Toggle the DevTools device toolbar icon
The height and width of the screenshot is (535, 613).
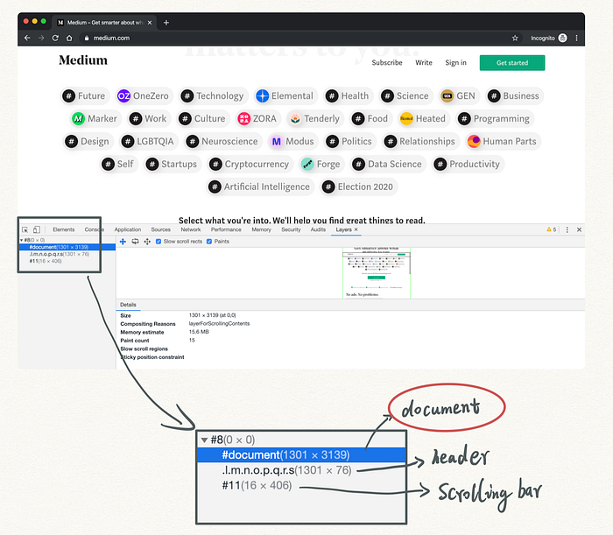pyautogui.click(x=37, y=229)
